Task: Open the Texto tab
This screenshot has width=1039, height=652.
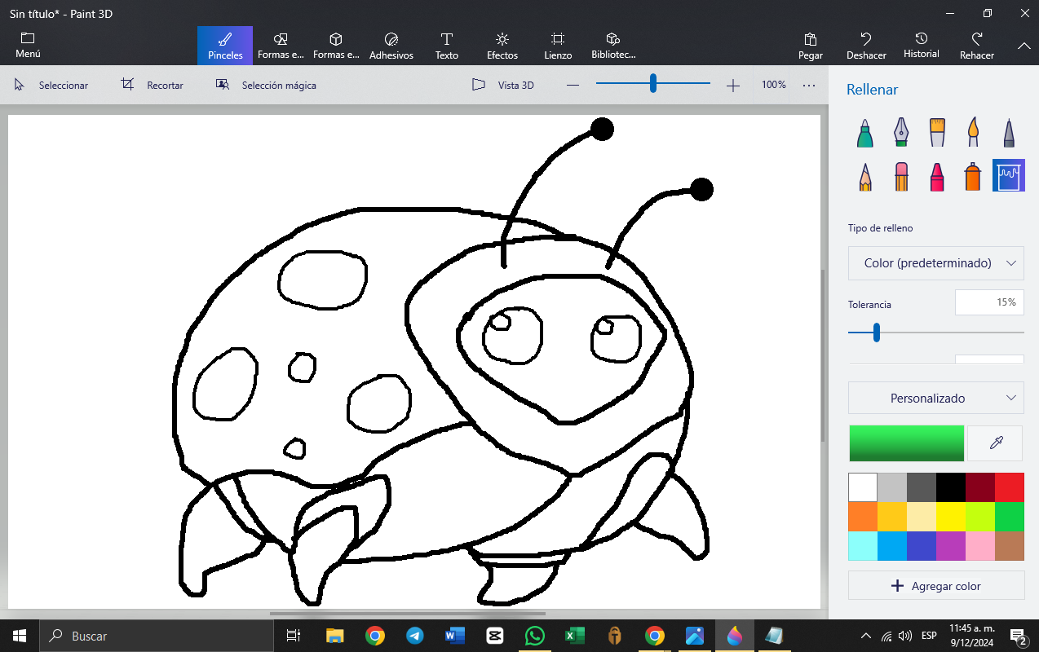Action: [x=447, y=46]
